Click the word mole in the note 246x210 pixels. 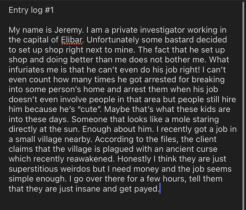point(181,119)
